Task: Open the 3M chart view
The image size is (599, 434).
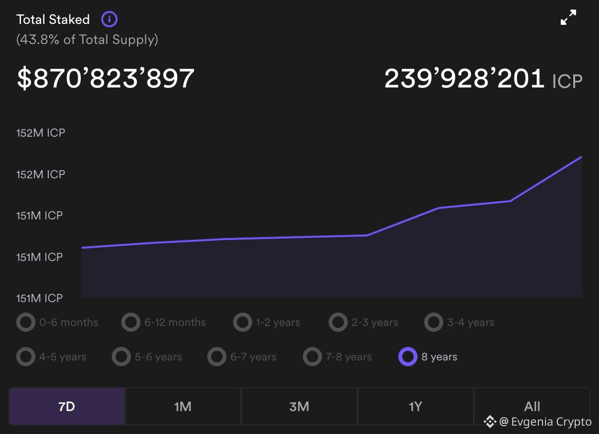Action: pyautogui.click(x=299, y=406)
